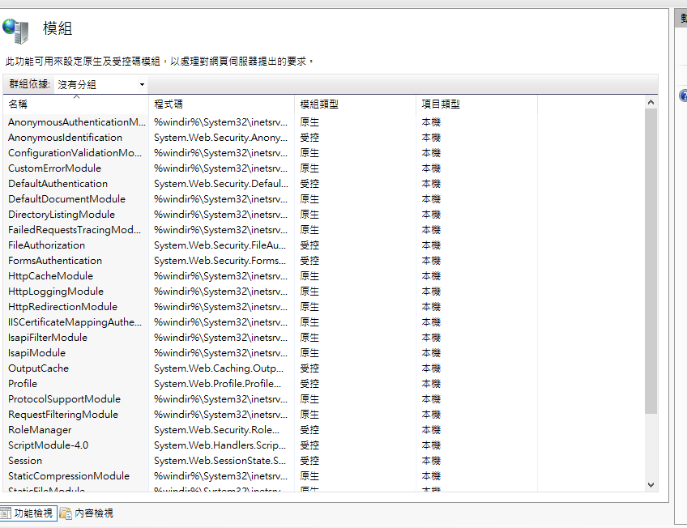This screenshot has height=528, width=687.
Task: Select the StaticCompressionModule row
Action: tap(69, 476)
